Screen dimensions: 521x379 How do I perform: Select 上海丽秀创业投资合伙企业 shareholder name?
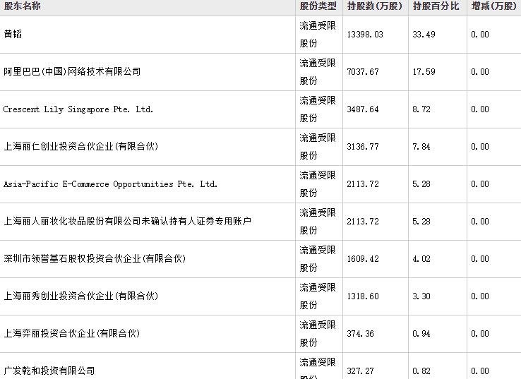(x=80, y=296)
